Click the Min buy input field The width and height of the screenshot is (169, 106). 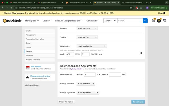(x=89, y=74)
